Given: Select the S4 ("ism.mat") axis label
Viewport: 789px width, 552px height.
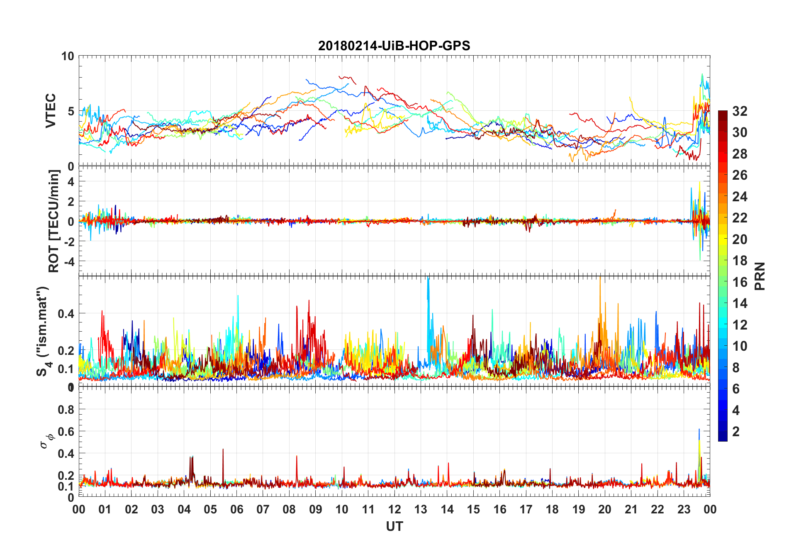Looking at the screenshot, I should [x=44, y=331].
